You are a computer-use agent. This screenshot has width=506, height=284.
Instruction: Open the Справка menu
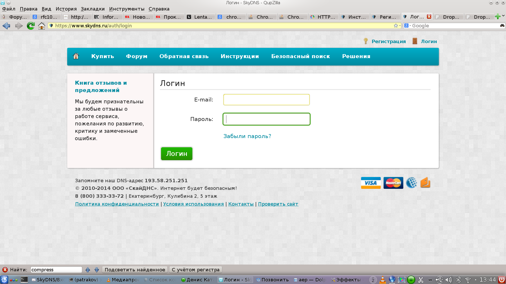(x=159, y=9)
